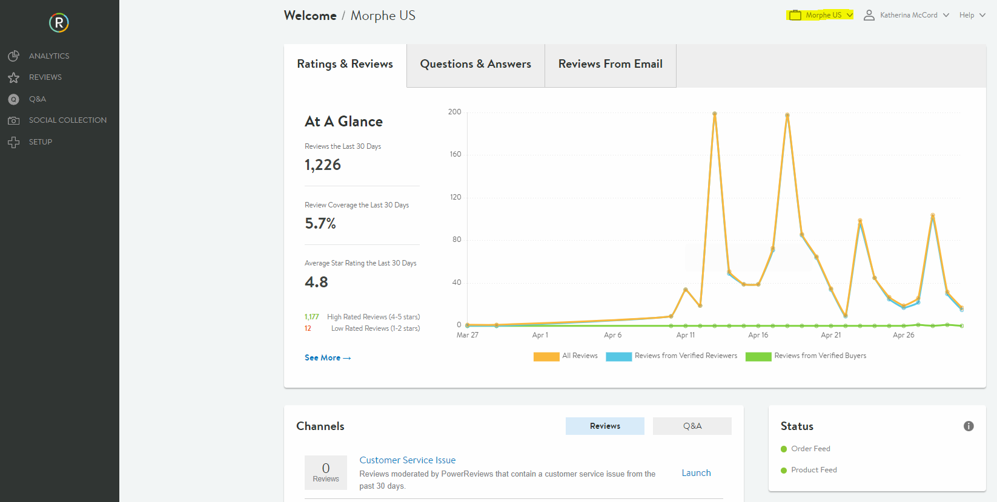Click the Mar 27 axis label
Image resolution: width=997 pixels, height=502 pixels.
[x=468, y=335]
